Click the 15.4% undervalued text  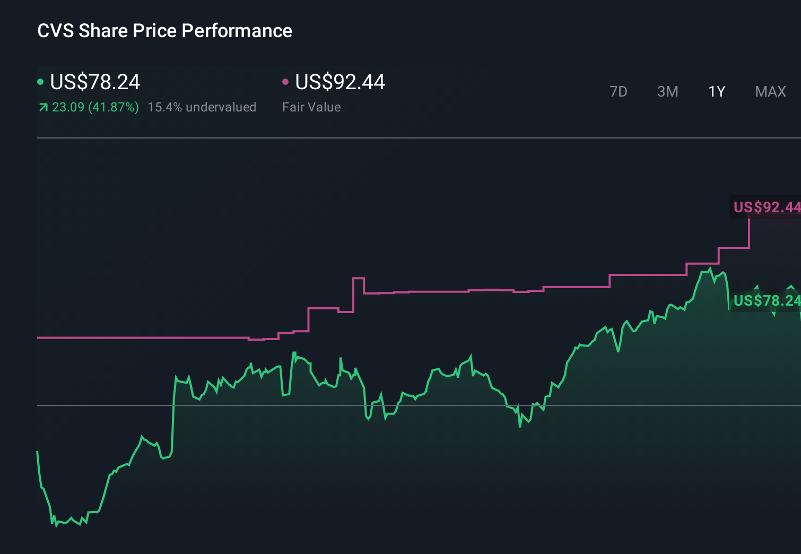pos(202,107)
